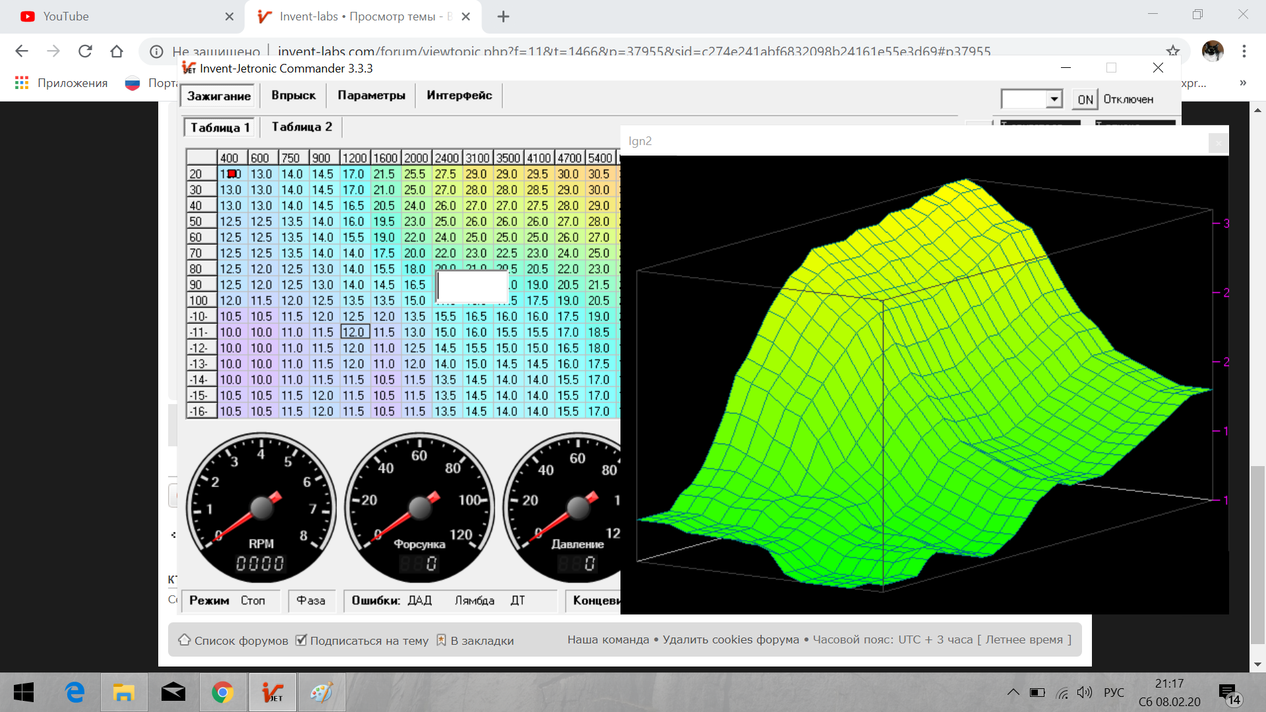Toggle the ON connection button
The width and height of the screenshot is (1266, 712).
point(1085,100)
